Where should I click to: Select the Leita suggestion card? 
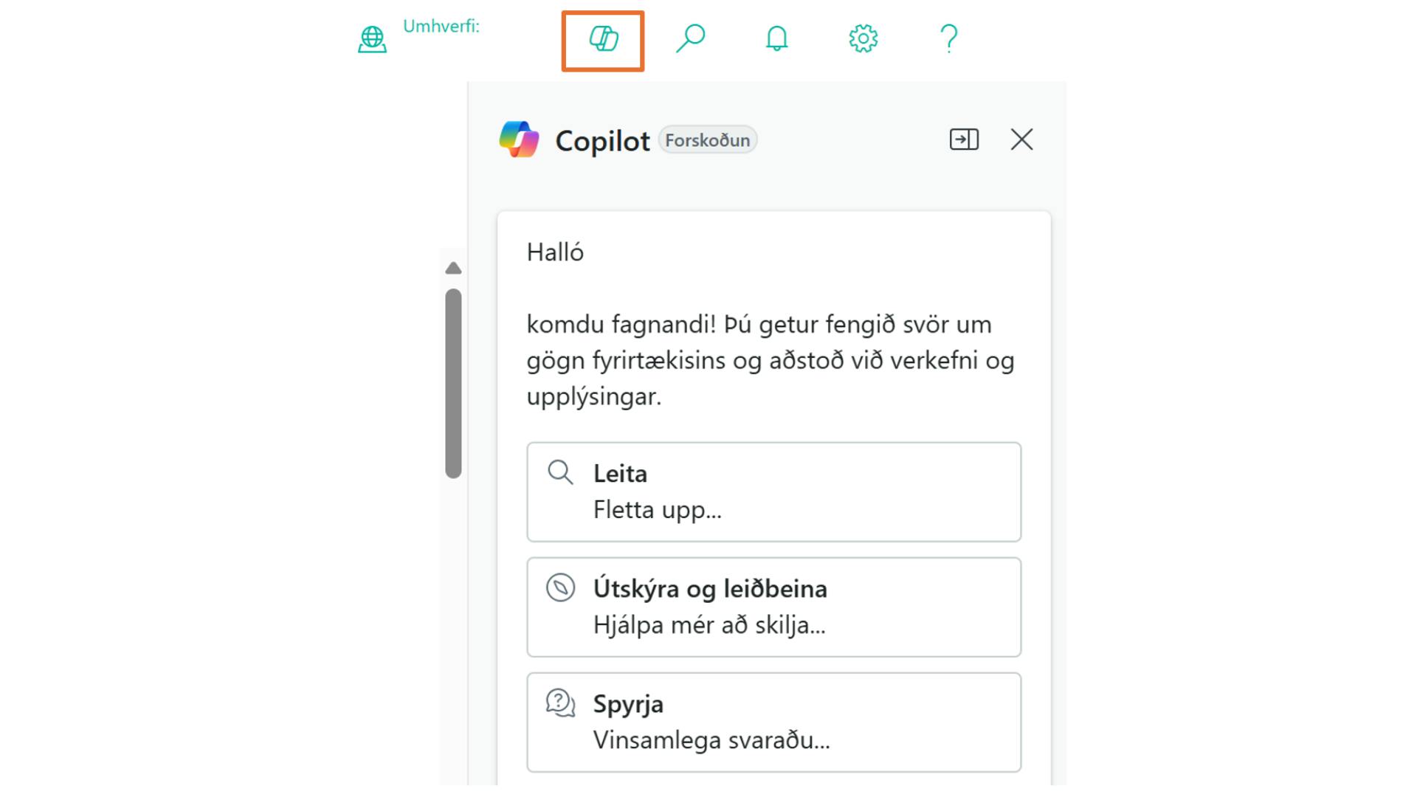[x=773, y=491]
